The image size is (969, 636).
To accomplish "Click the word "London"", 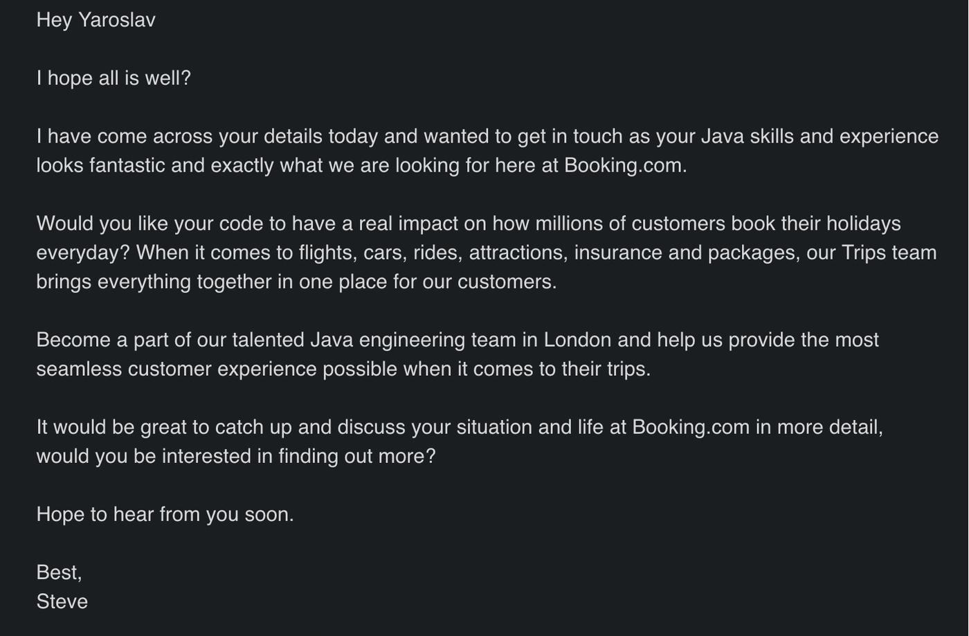I will click(577, 340).
